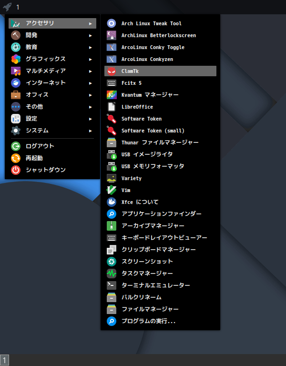The width and height of the screenshot is (286, 366).
Task: Expand the 教育 submenu arrow
Action: tap(91, 47)
